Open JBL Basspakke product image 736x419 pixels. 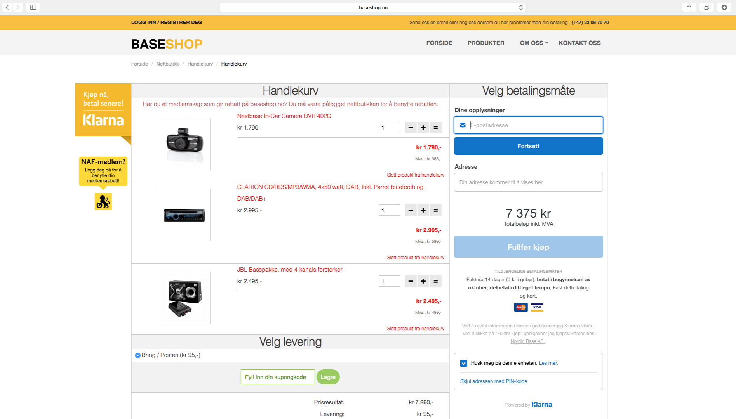click(184, 298)
